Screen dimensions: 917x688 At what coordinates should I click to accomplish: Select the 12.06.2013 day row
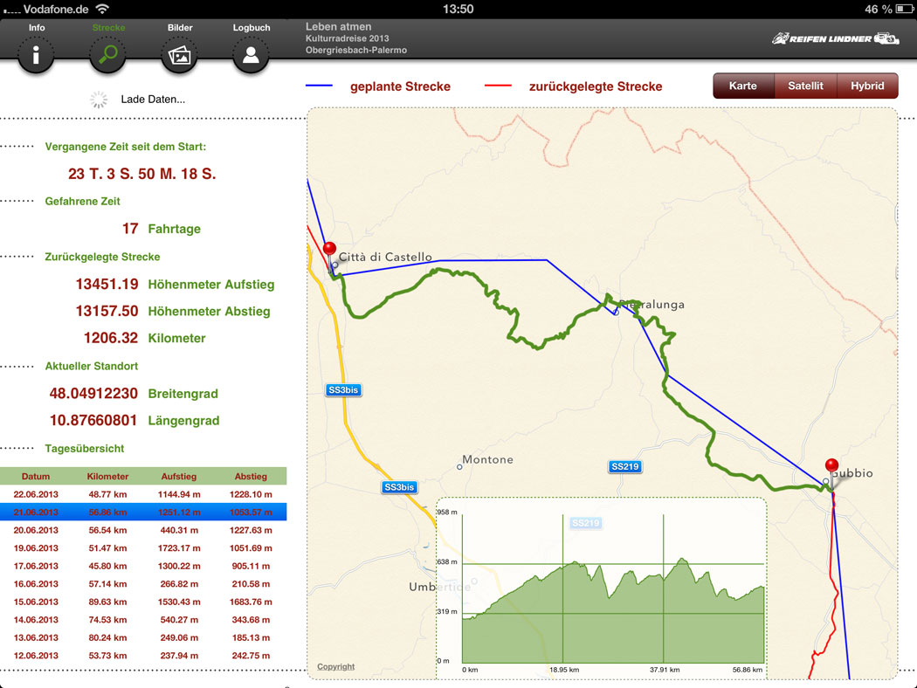tap(143, 656)
